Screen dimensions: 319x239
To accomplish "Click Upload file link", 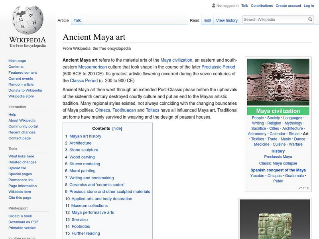I will click(17, 168).
